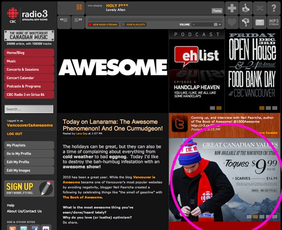
Task: Open Edit My Profile
Action: point(29,162)
